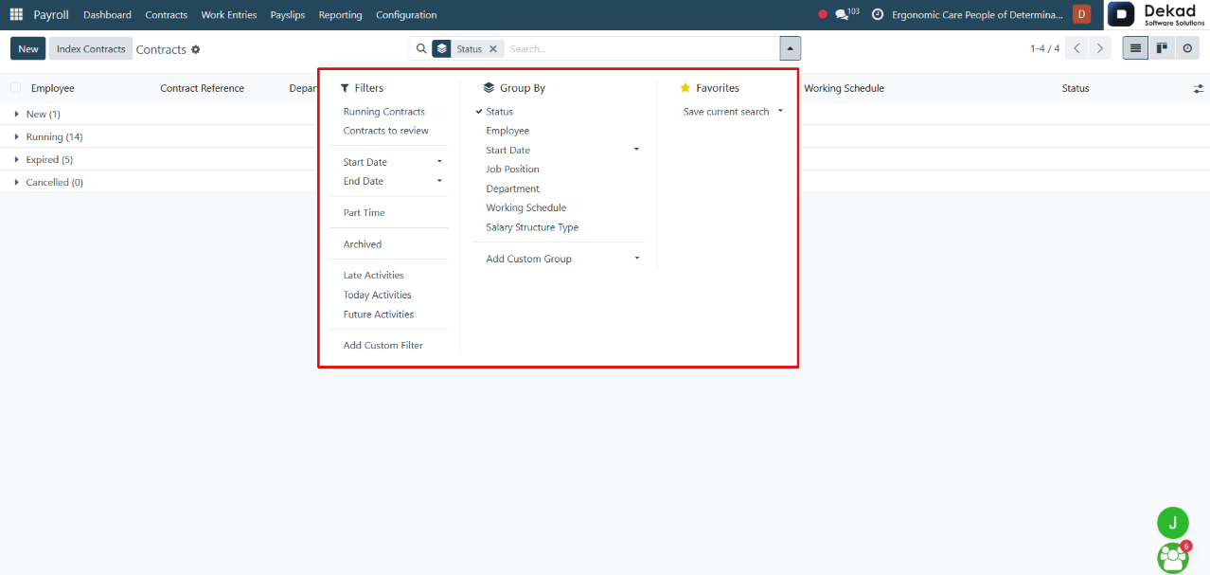Open the Contracts menu
Screen dimensions: 1210x575
pos(167,15)
